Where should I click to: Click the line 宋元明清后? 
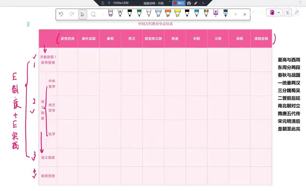click(x=289, y=121)
